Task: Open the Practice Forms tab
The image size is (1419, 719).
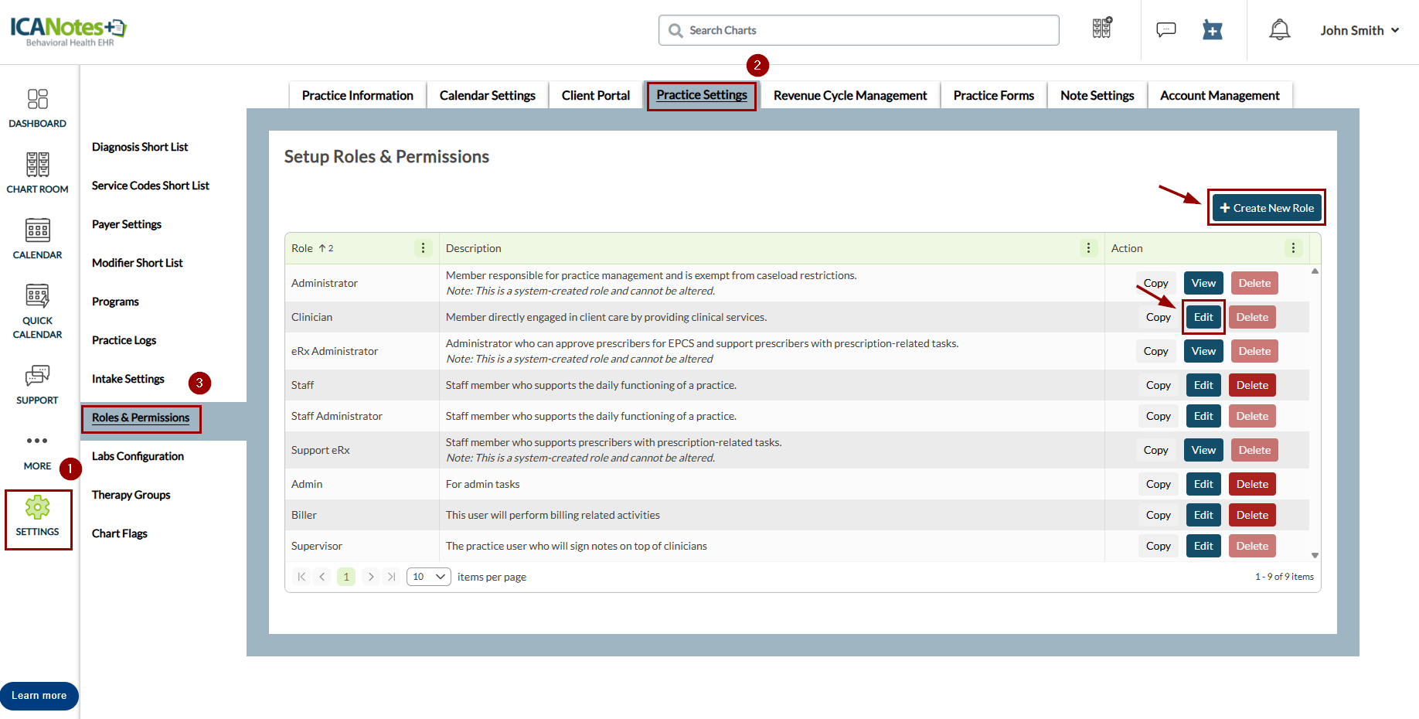Action: click(994, 95)
